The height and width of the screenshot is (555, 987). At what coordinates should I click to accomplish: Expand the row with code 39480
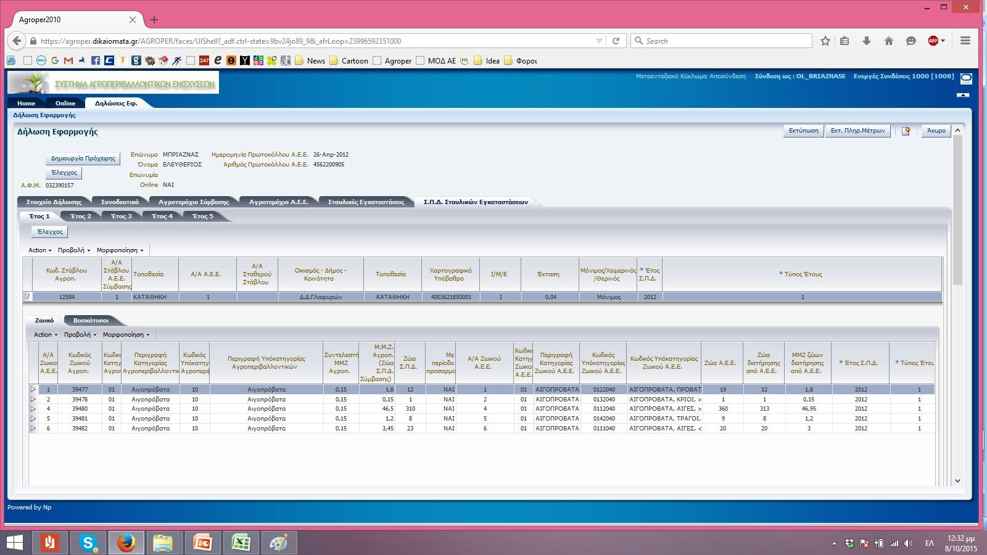[33, 409]
